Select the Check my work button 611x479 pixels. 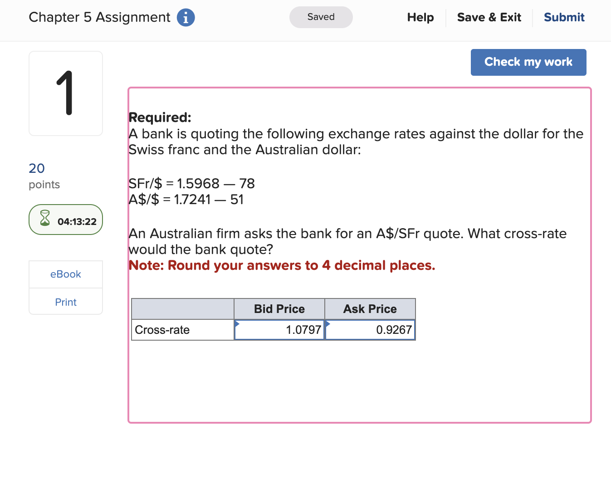[x=528, y=62]
